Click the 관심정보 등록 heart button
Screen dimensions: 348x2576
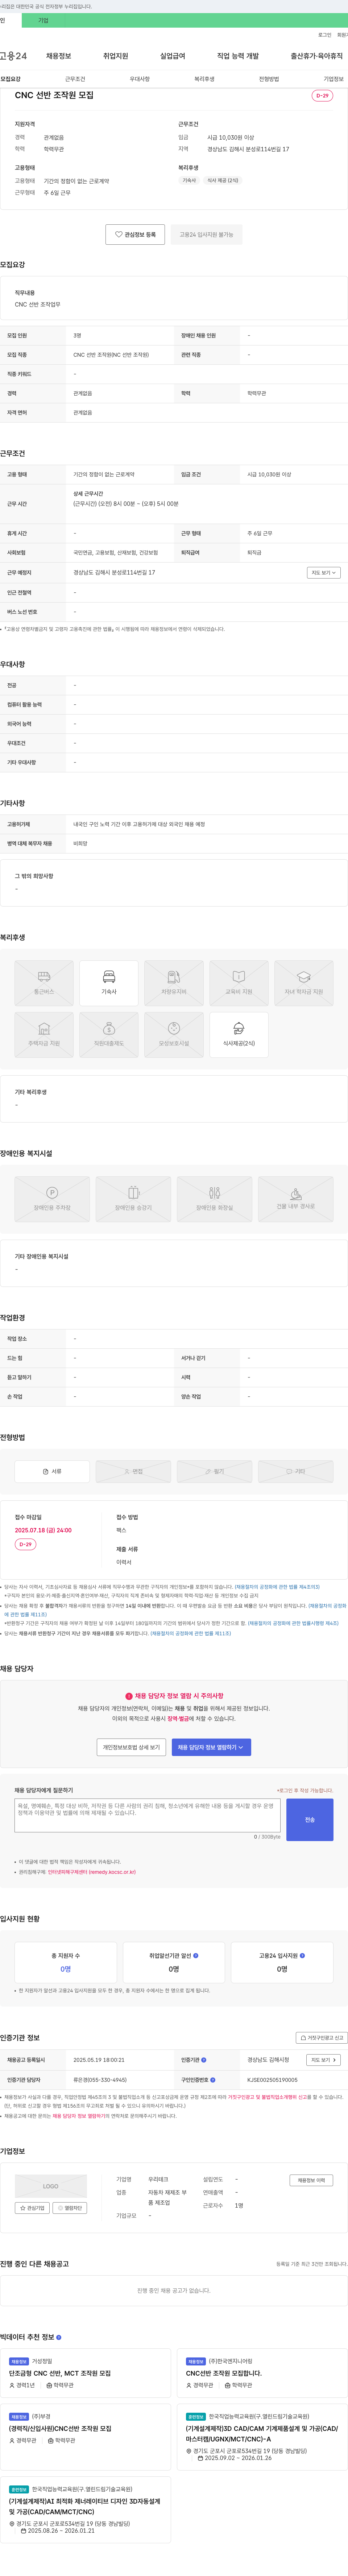pyautogui.click(x=136, y=234)
